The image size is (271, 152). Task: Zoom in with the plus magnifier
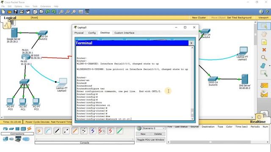[61, 12]
